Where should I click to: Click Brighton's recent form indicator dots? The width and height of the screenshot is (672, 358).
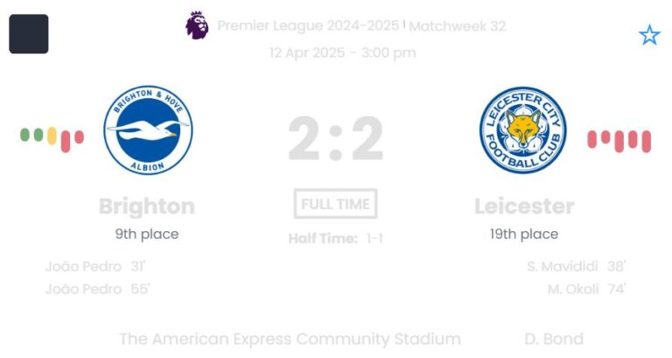click(x=52, y=137)
